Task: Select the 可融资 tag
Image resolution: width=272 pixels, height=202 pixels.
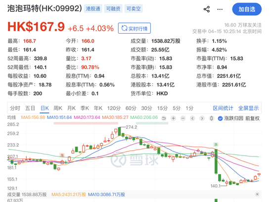Action: [113, 9]
